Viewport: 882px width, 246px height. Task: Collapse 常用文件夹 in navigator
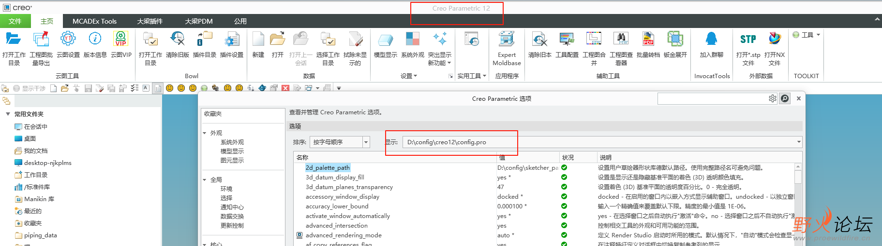pos(8,114)
